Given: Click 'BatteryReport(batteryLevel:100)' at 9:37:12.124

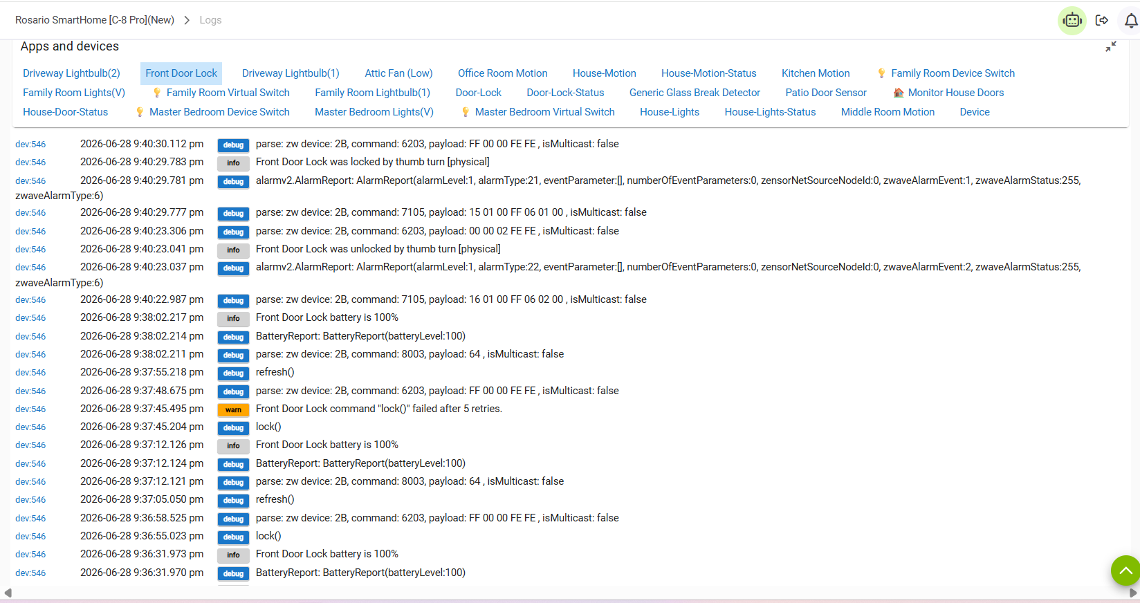Looking at the screenshot, I should (360, 463).
